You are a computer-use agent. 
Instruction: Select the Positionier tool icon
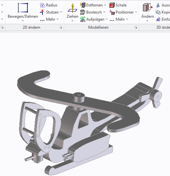(112, 12)
